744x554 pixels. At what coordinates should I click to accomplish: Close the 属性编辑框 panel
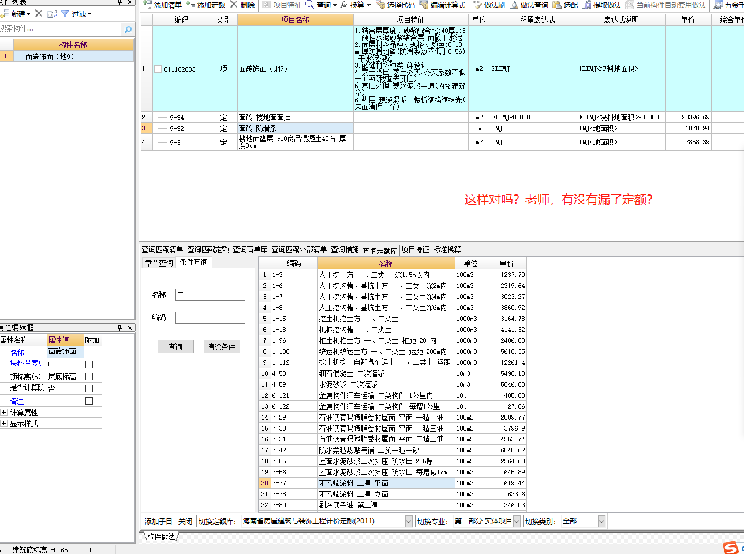coord(130,327)
